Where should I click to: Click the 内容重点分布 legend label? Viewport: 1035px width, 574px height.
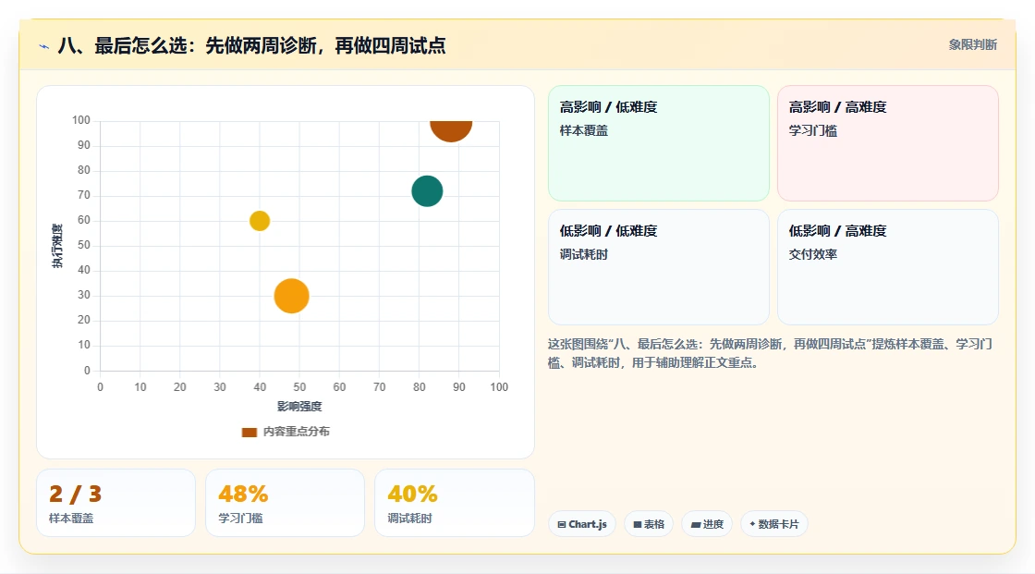point(296,432)
